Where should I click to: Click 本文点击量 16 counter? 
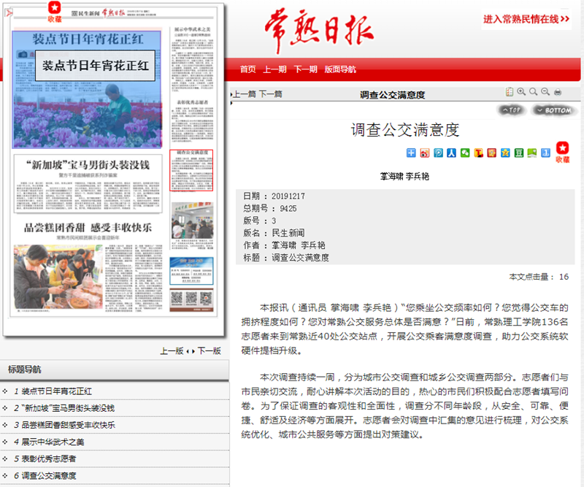pyautogui.click(x=539, y=277)
